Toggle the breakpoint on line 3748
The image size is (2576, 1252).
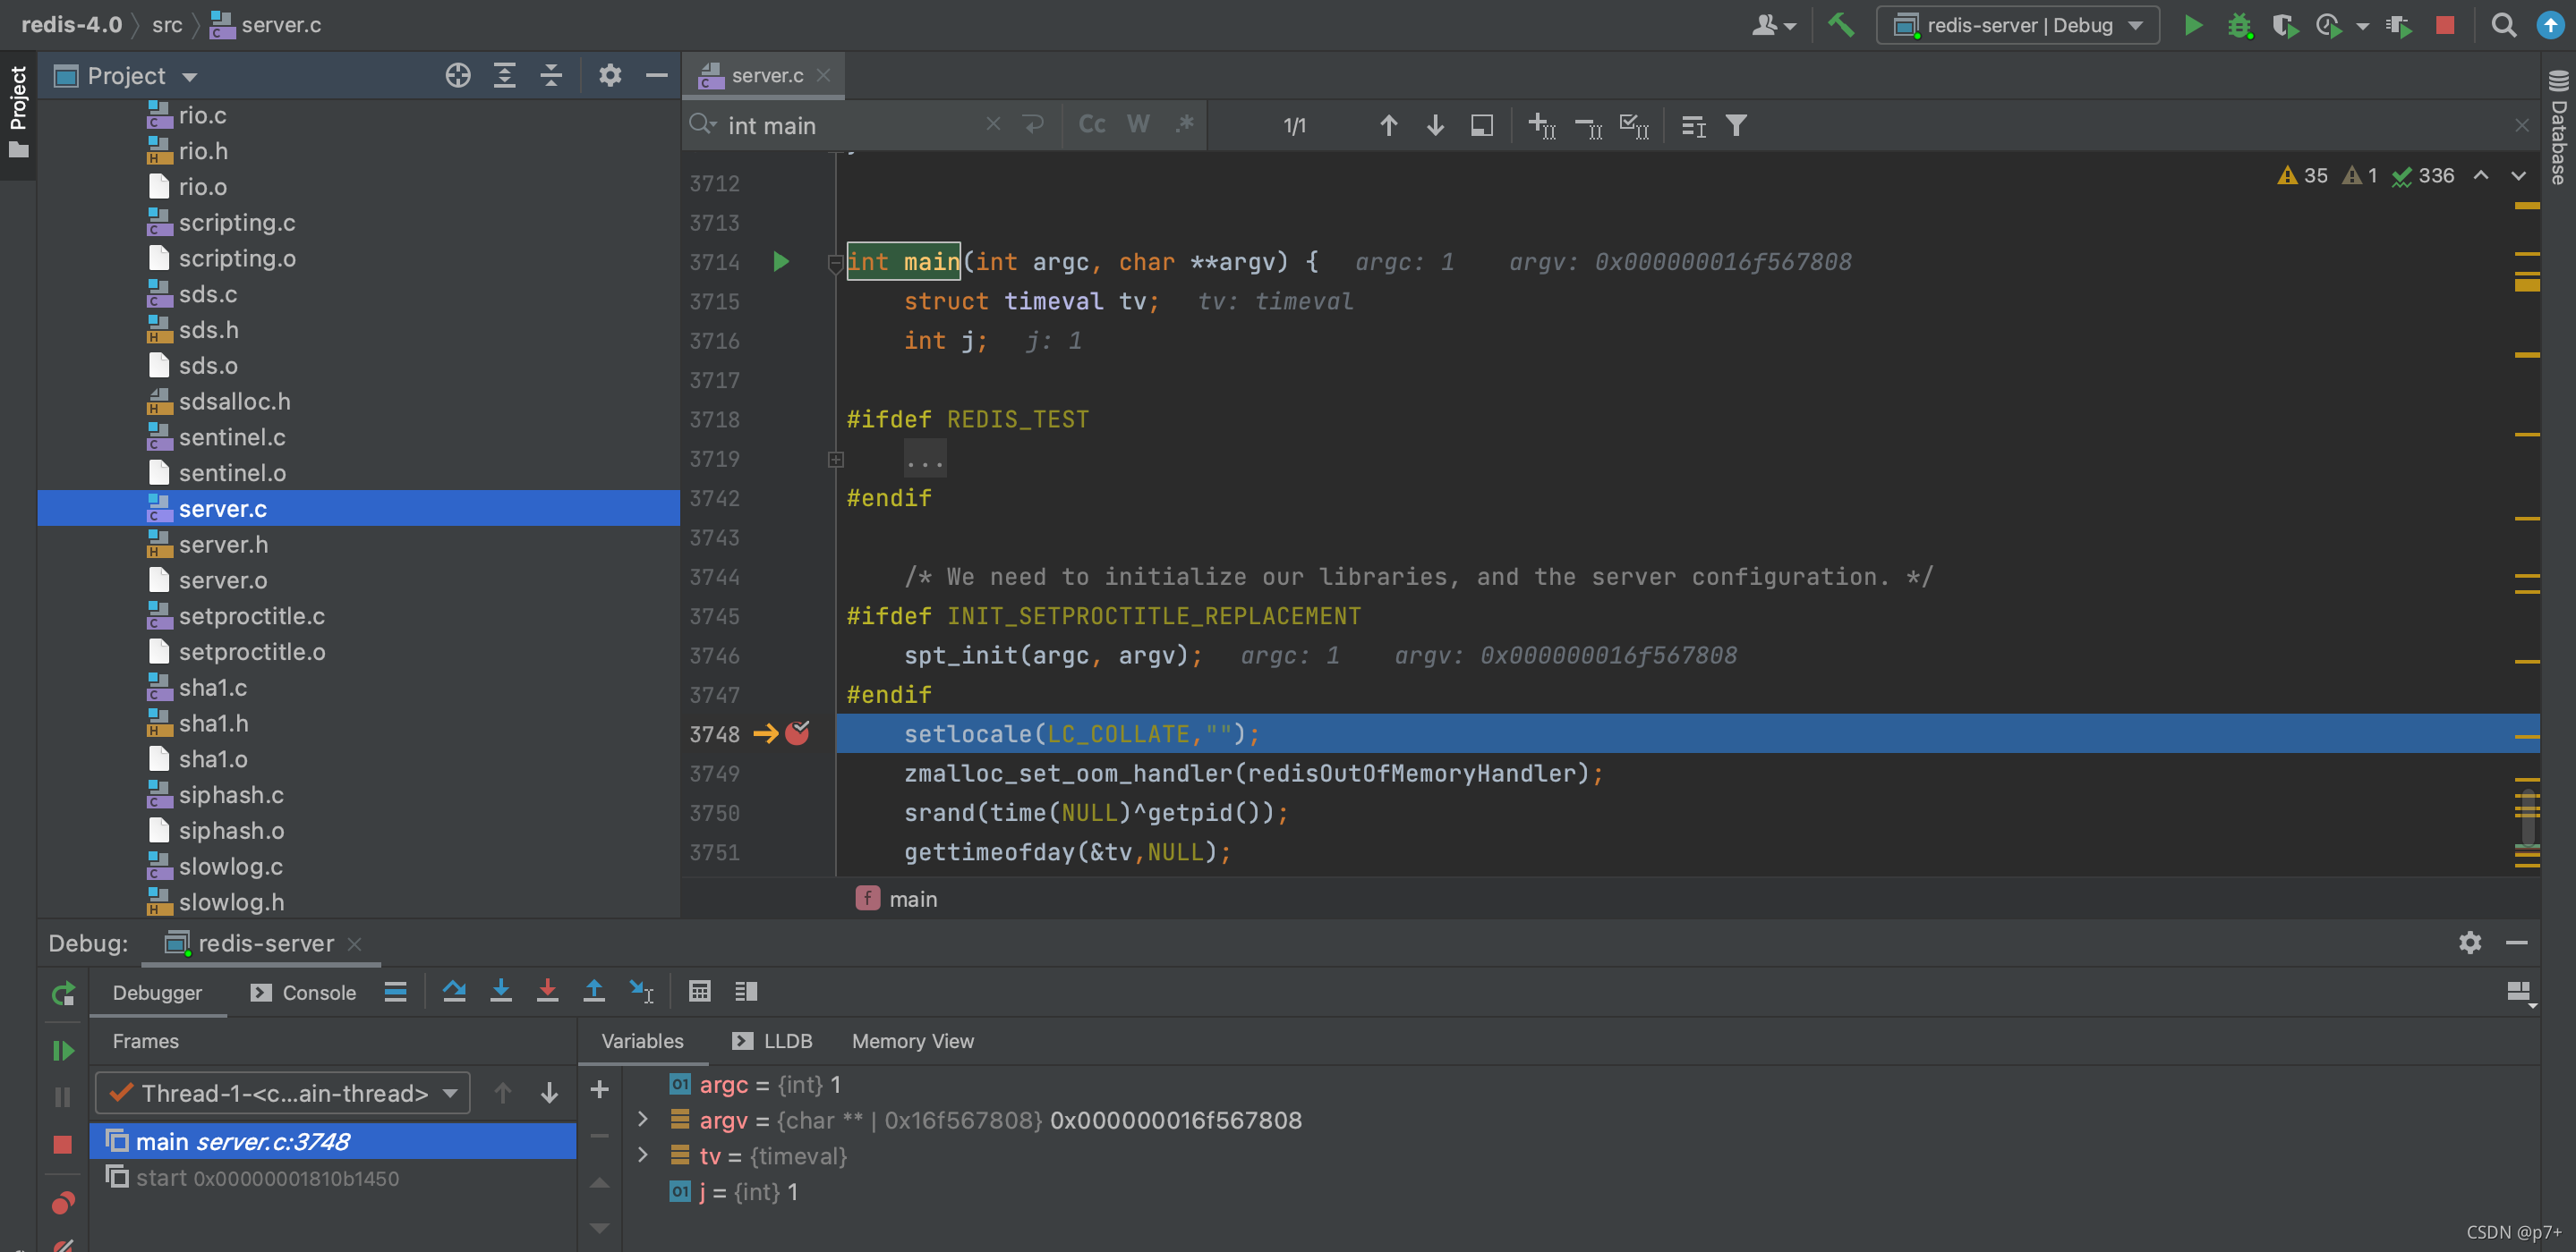click(x=797, y=734)
